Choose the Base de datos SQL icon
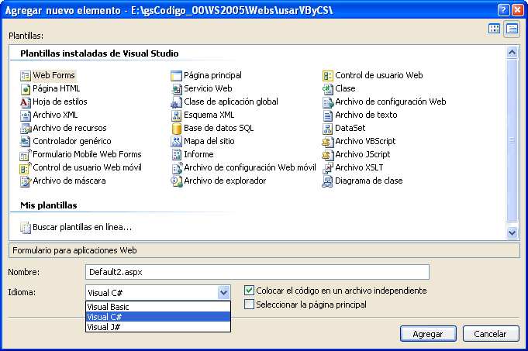 coord(177,128)
